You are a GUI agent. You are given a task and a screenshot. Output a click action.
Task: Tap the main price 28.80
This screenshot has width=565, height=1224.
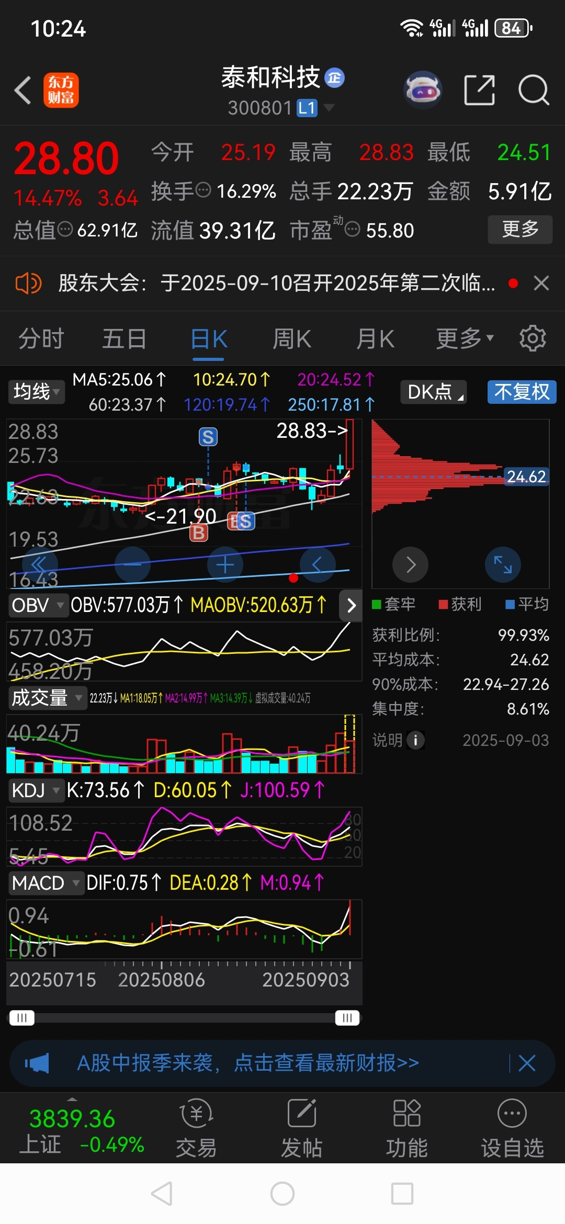pos(66,158)
